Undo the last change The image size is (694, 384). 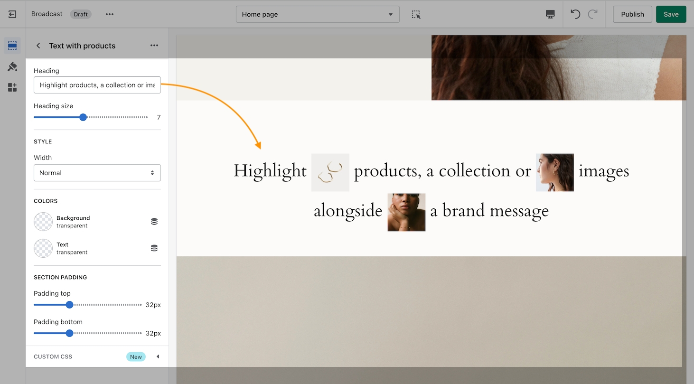click(x=575, y=14)
